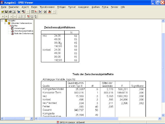165x124 pixels.
Task: Collapse the Univariate Varianzanalyse node
Action: (5, 23)
